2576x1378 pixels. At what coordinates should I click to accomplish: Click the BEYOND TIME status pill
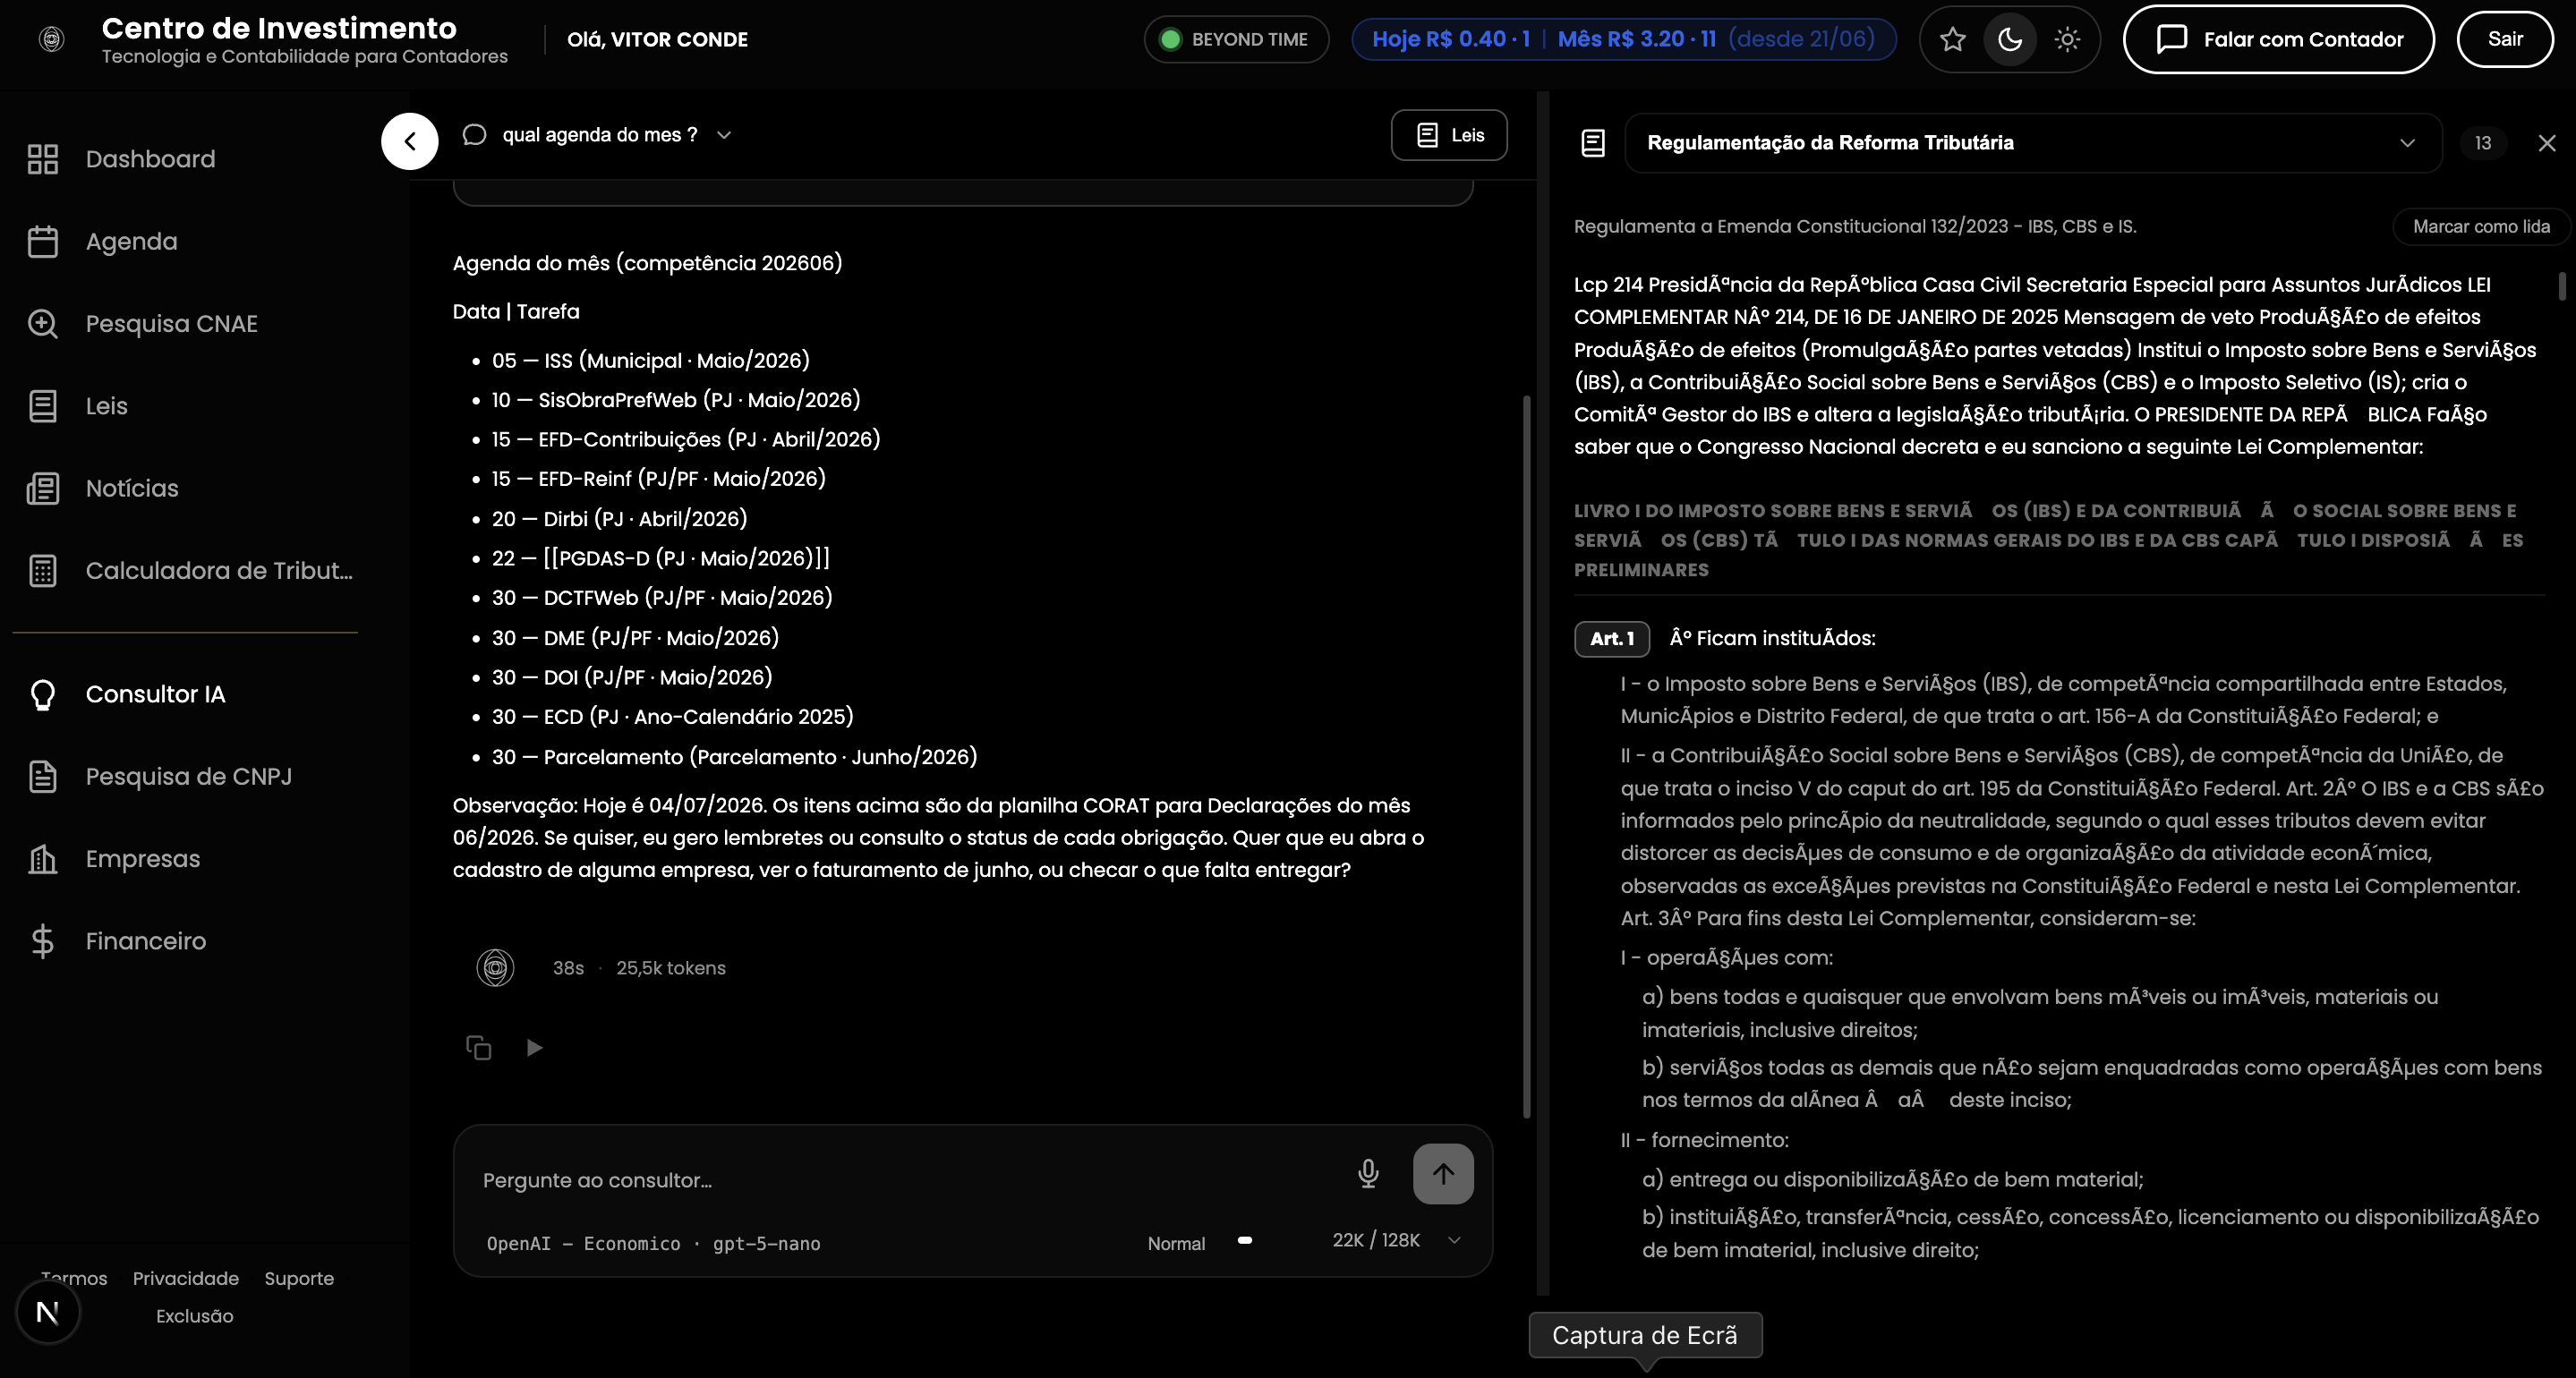[x=1236, y=39]
